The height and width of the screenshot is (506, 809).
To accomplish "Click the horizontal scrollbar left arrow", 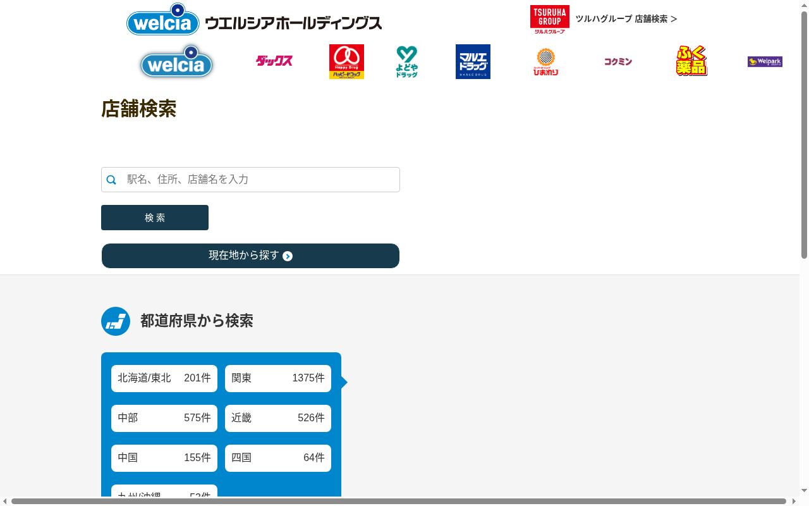I will coord(4,502).
